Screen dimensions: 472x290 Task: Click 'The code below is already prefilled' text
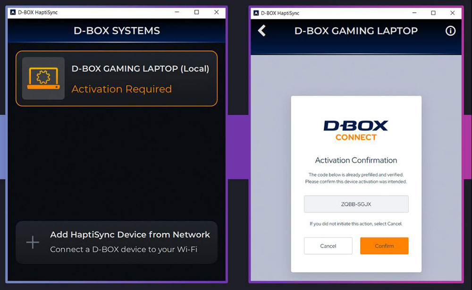356,175
